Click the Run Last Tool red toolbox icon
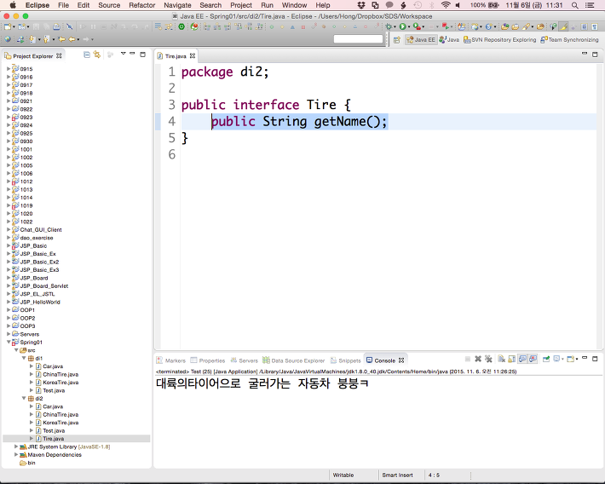Screen dimensions: 605x484 pos(417,26)
